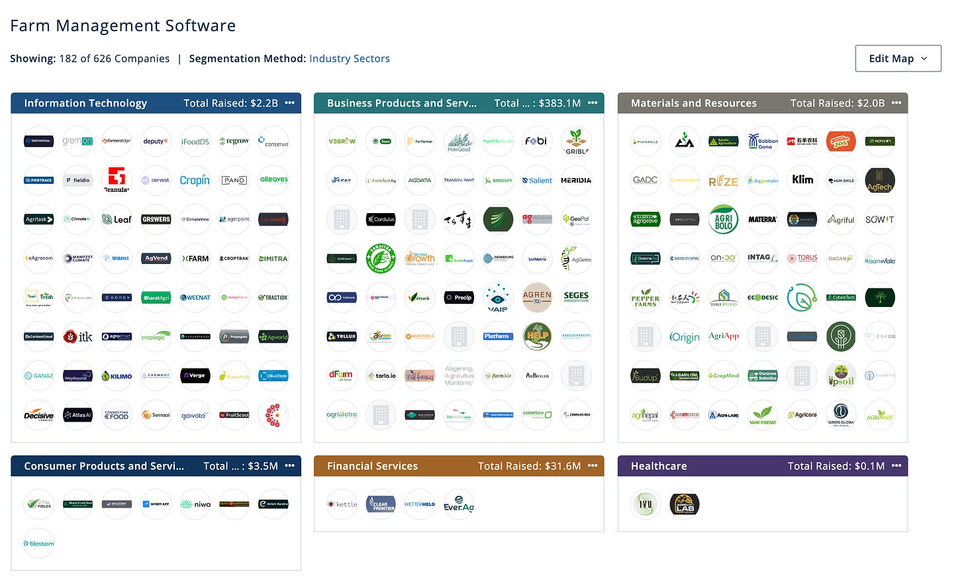
Task: Select the Healthcare sector header
Action: [763, 465]
